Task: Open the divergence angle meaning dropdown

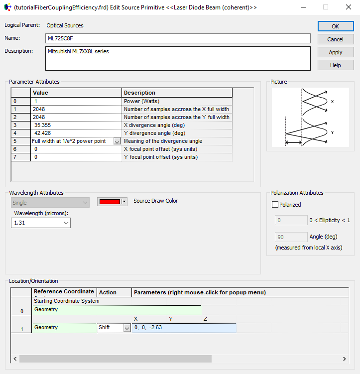Action: [117, 141]
